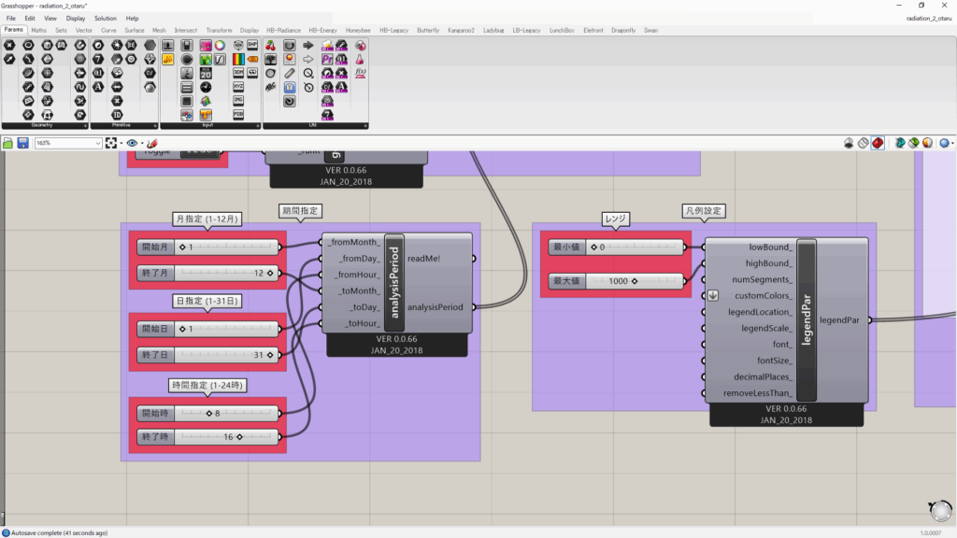
Task: Switch to the Ladybug tab
Action: click(x=493, y=30)
